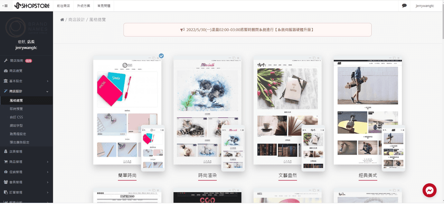Click the home icon in breadcrumb
The height and width of the screenshot is (204, 444).
pyautogui.click(x=62, y=20)
